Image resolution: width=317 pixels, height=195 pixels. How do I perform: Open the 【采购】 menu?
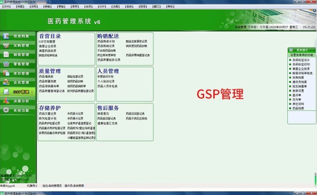[x=34, y=7]
